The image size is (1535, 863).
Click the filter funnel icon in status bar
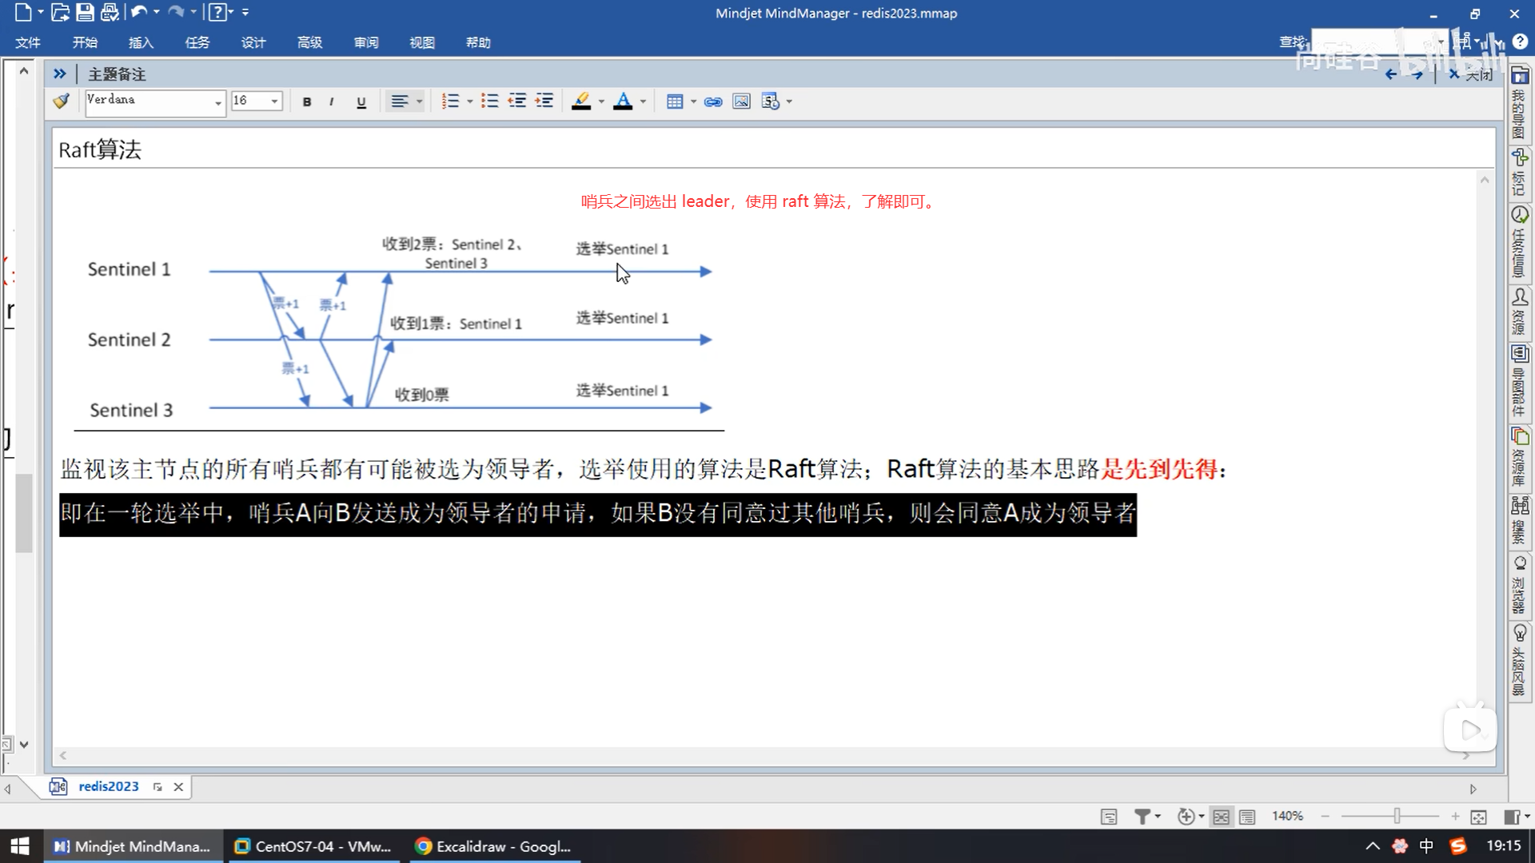[x=1142, y=816]
